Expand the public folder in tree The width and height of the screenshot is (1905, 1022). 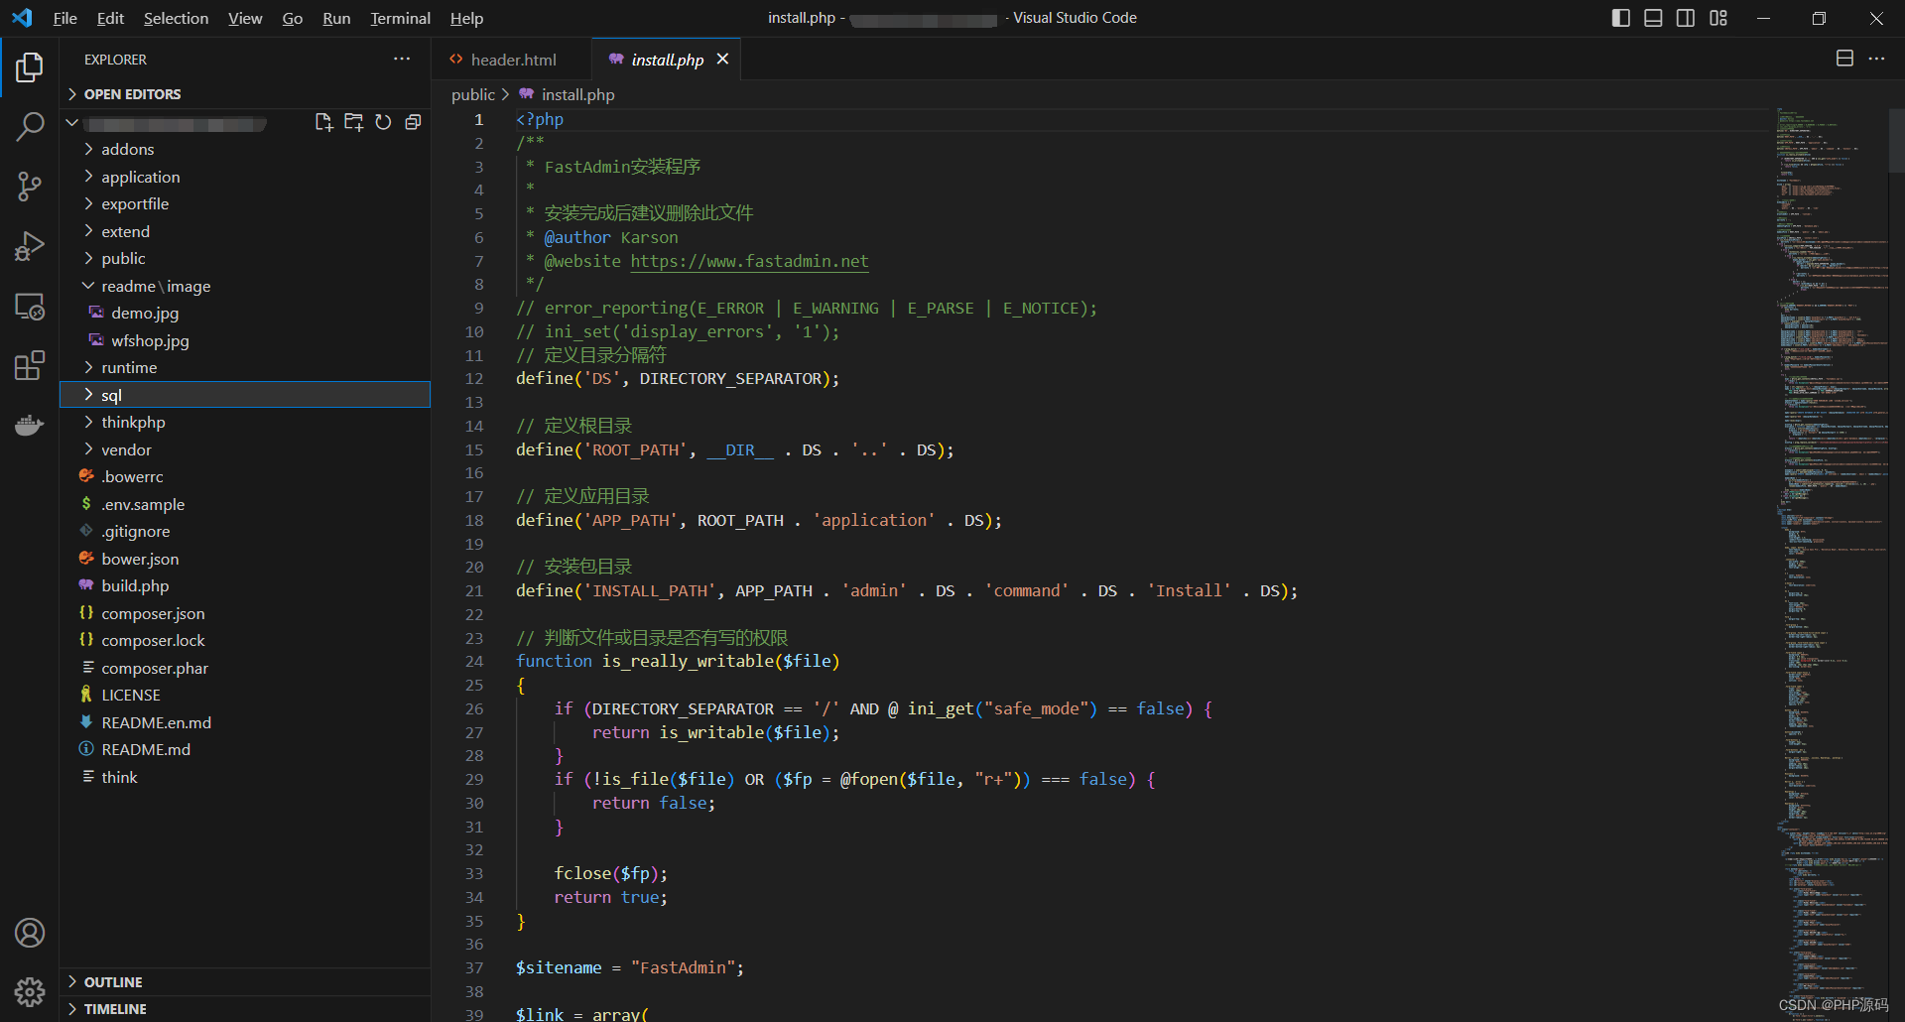point(245,258)
